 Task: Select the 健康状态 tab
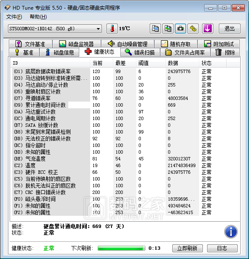[x=100, y=52]
